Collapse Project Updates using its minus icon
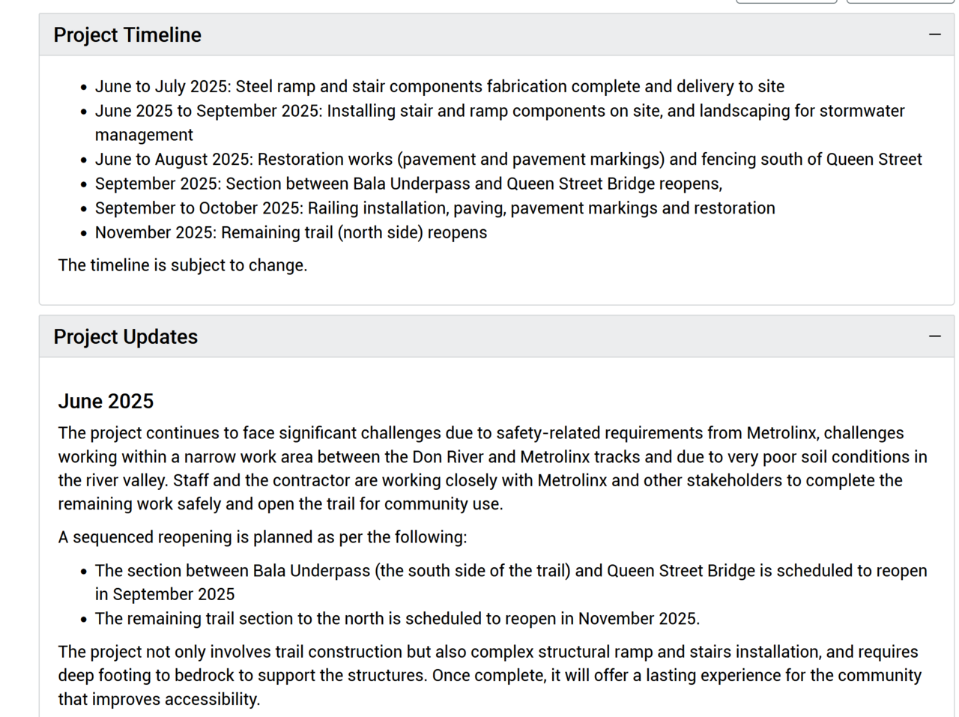The image size is (959, 717). [x=934, y=336]
